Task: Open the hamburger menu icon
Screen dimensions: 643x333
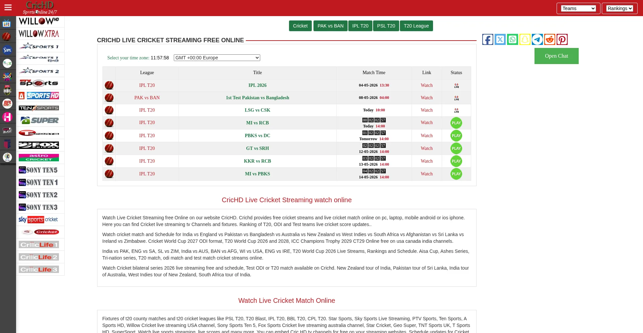Action: tap(8, 7)
